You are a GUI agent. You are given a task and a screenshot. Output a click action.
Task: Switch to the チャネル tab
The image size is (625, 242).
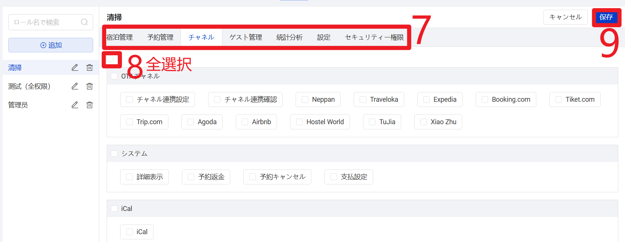click(201, 37)
